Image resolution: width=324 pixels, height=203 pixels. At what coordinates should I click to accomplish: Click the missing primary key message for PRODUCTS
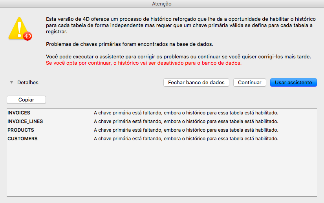point(186,130)
